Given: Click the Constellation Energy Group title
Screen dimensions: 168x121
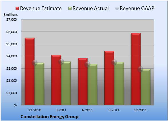Looking at the screenshot, I should (x=49, y=117).
